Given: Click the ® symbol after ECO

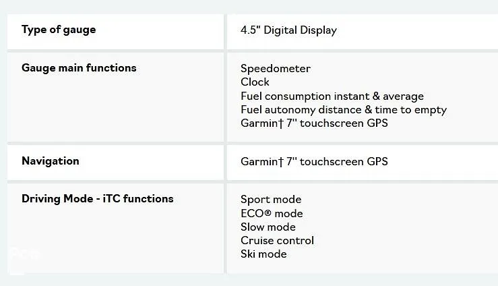Looking at the screenshot, I should click(268, 213).
